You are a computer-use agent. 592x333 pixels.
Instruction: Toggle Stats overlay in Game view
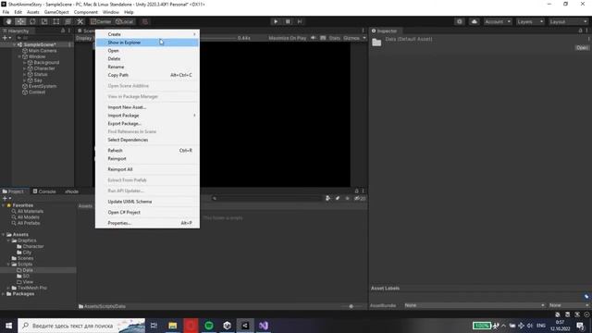point(334,38)
